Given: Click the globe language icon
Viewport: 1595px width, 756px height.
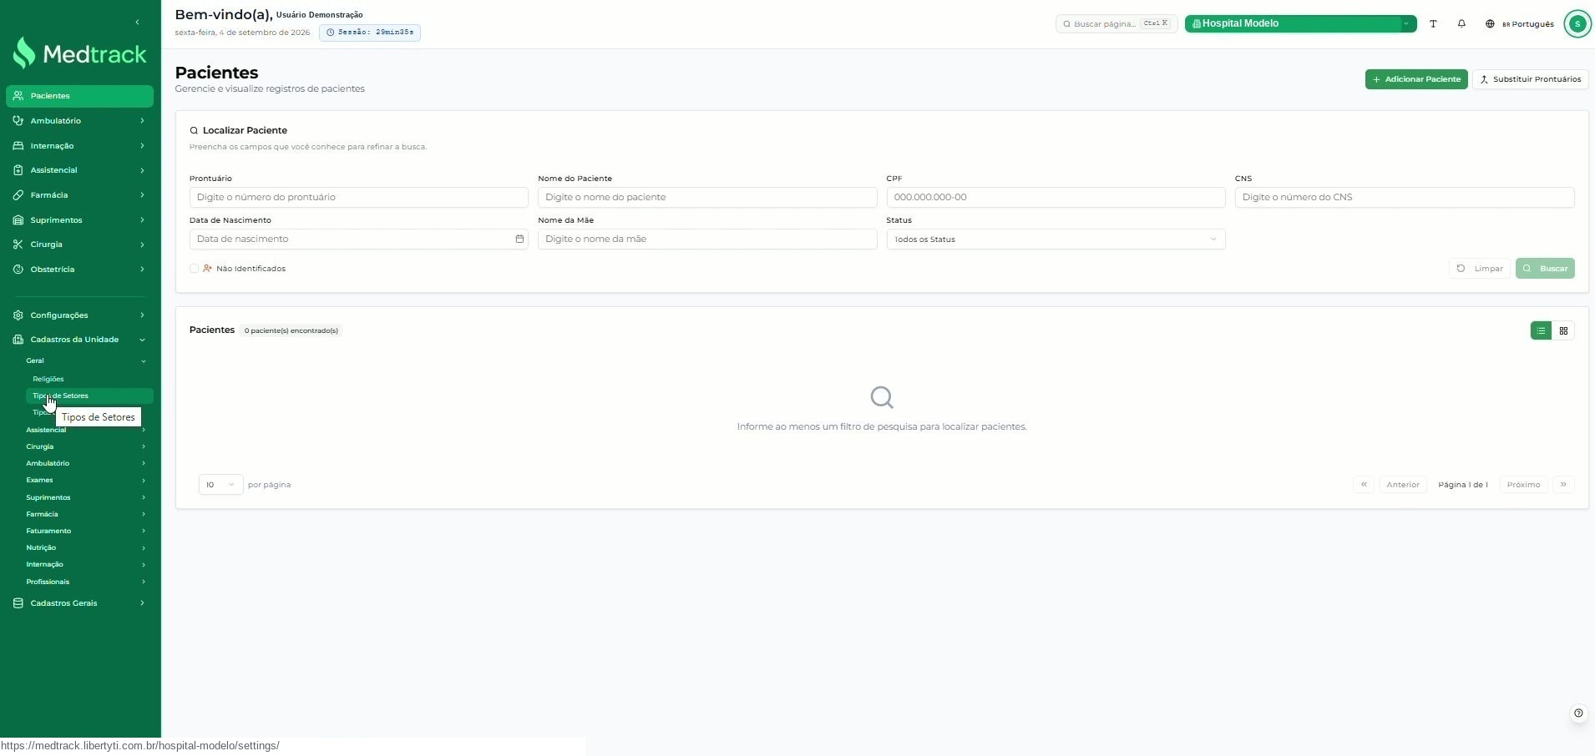Looking at the screenshot, I should pyautogui.click(x=1490, y=23).
